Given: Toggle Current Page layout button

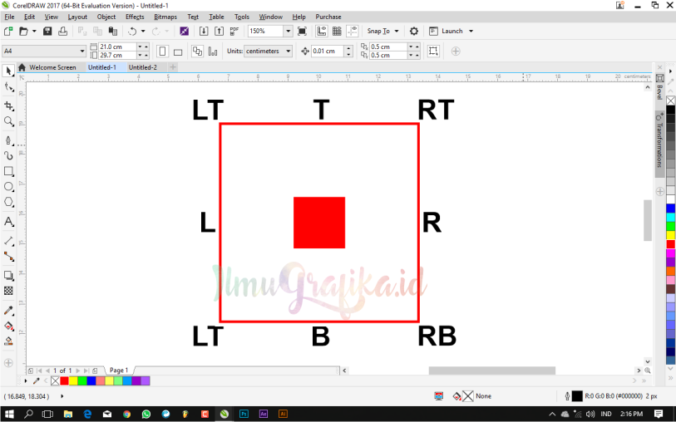Looking at the screenshot, I should 213,52.
